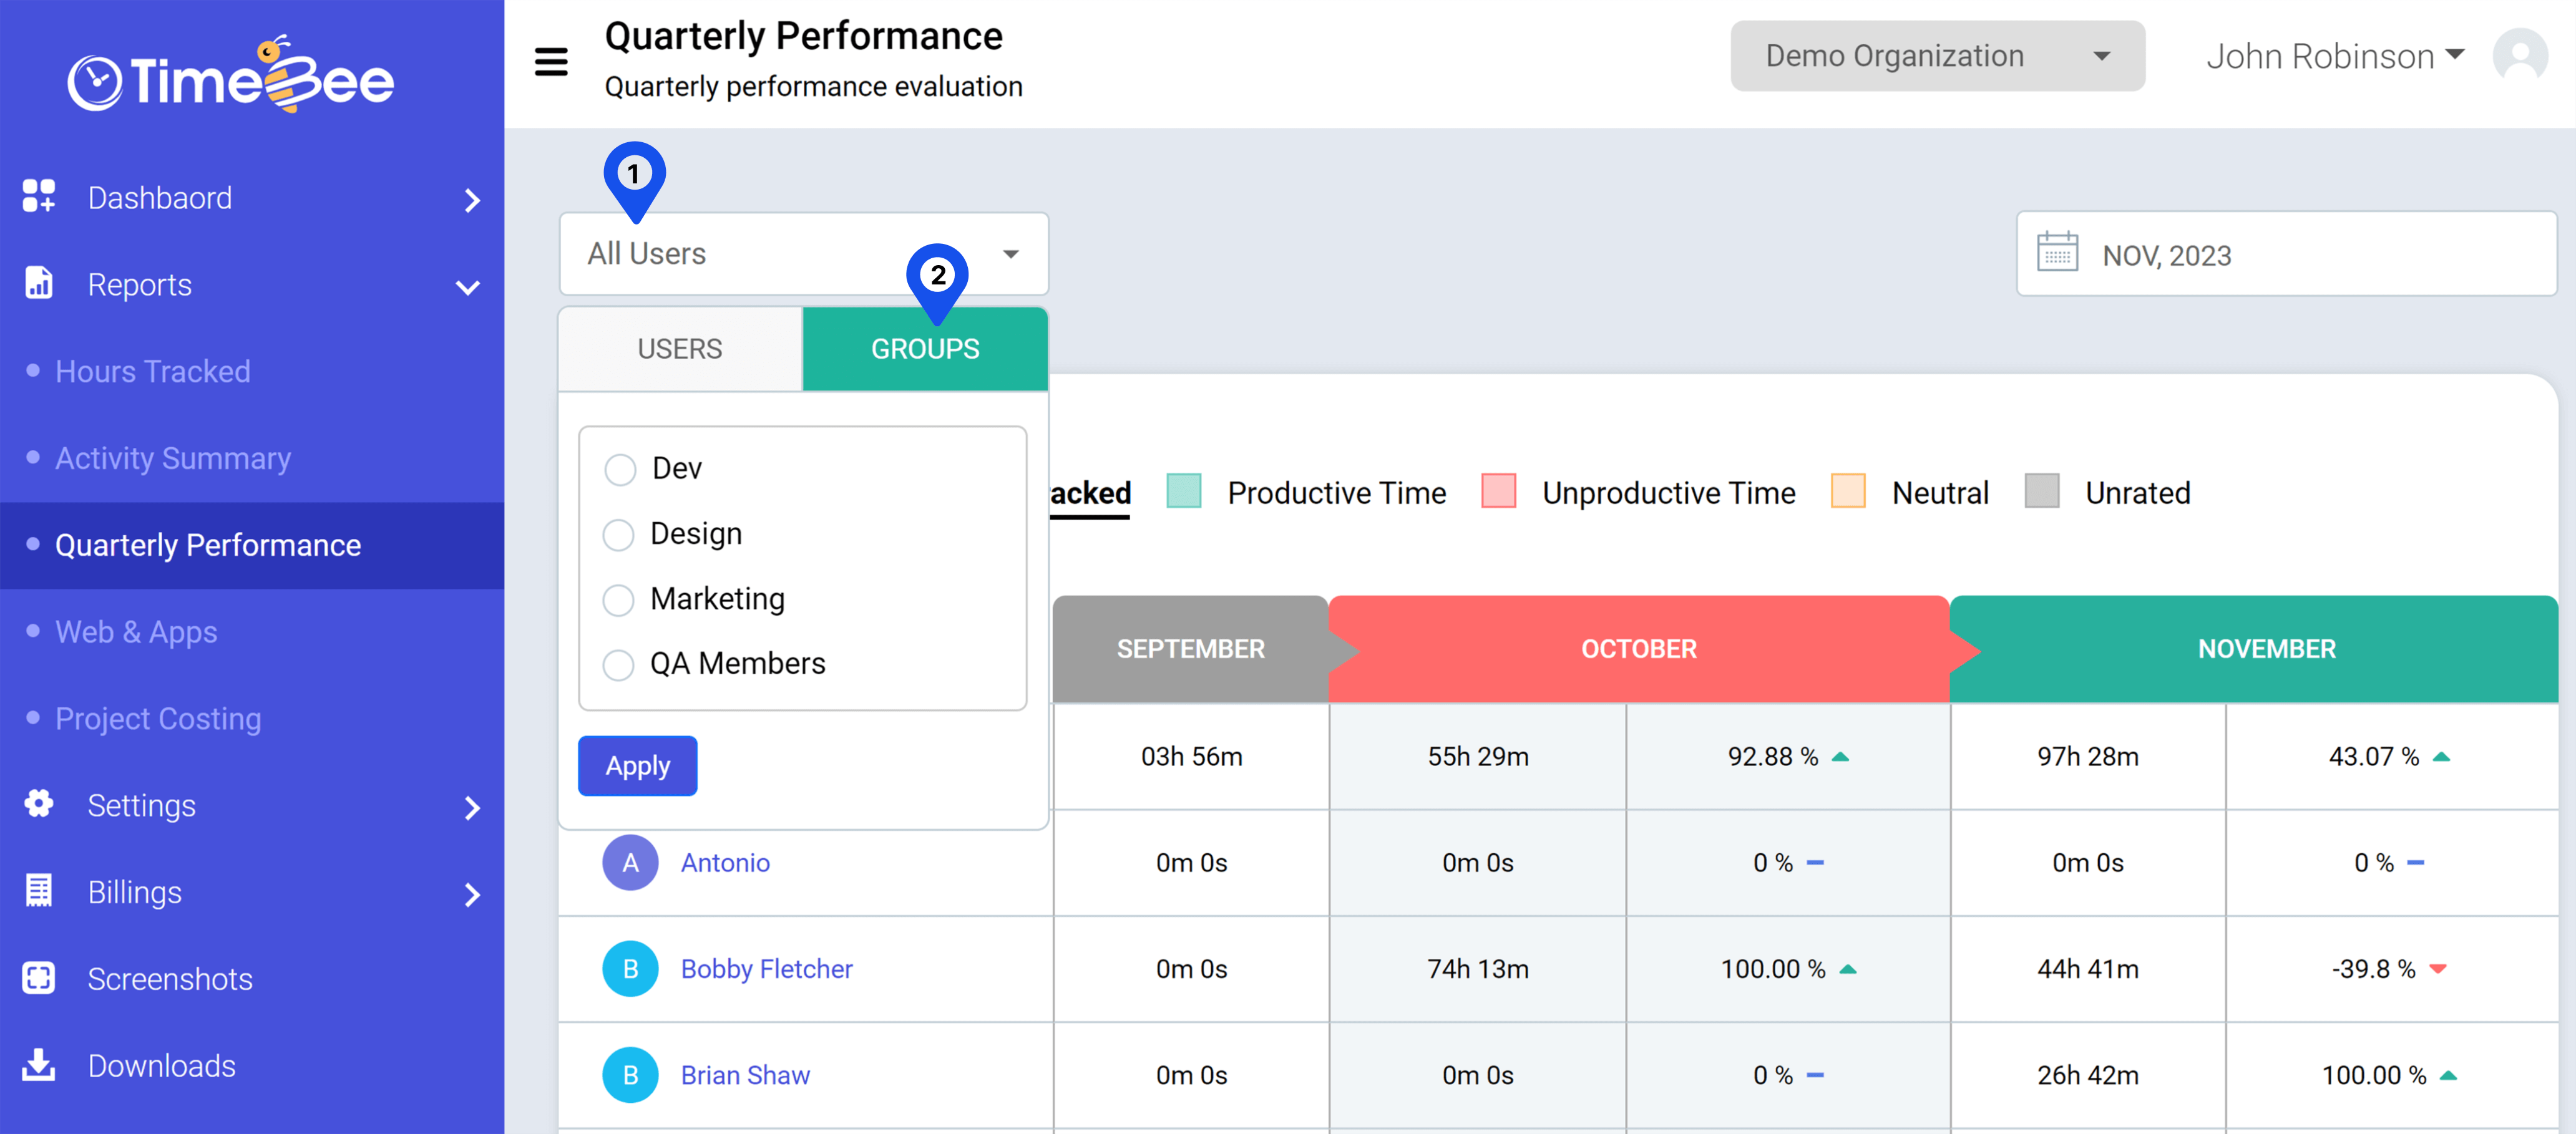Select the QA Members radio button
This screenshot has width=2576, height=1134.
619,664
